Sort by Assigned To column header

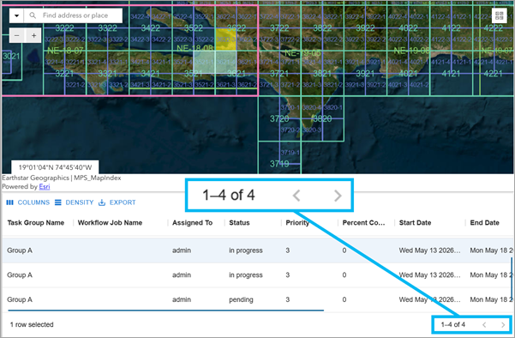point(193,223)
